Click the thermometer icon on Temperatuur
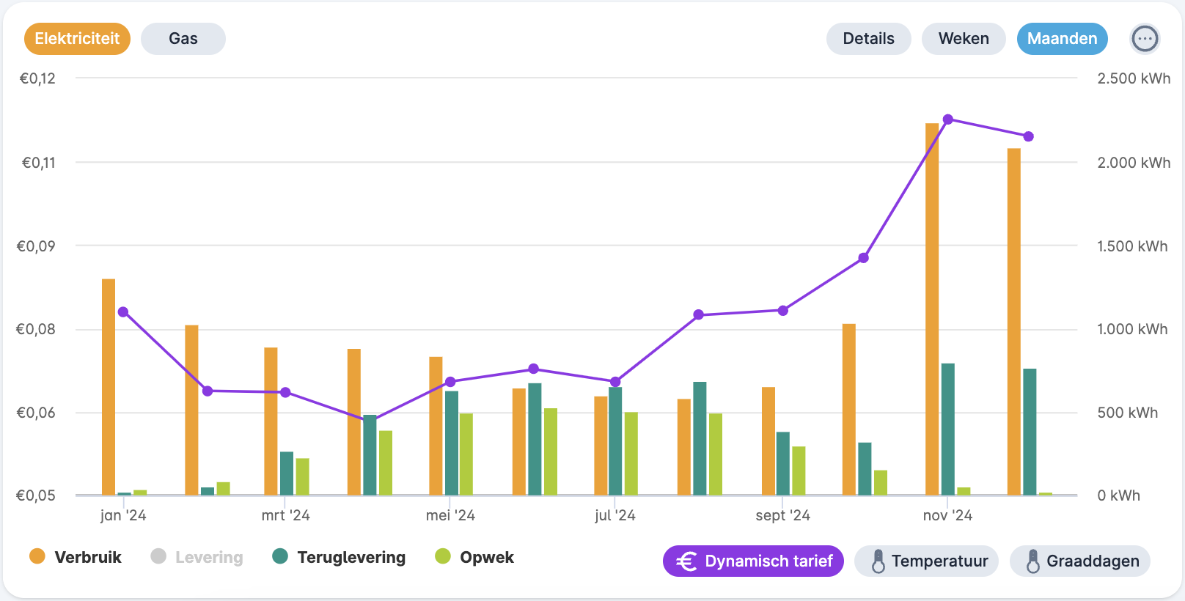1185x601 pixels. click(x=878, y=561)
